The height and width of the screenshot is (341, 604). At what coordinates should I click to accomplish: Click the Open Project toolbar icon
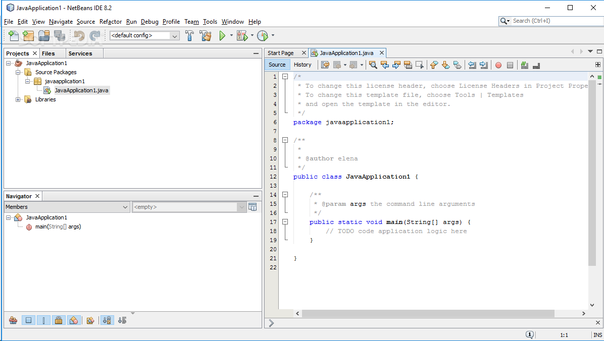point(44,35)
